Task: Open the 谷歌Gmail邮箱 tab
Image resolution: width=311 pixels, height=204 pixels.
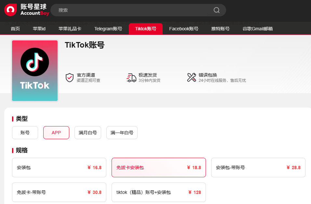Action: coord(257,29)
